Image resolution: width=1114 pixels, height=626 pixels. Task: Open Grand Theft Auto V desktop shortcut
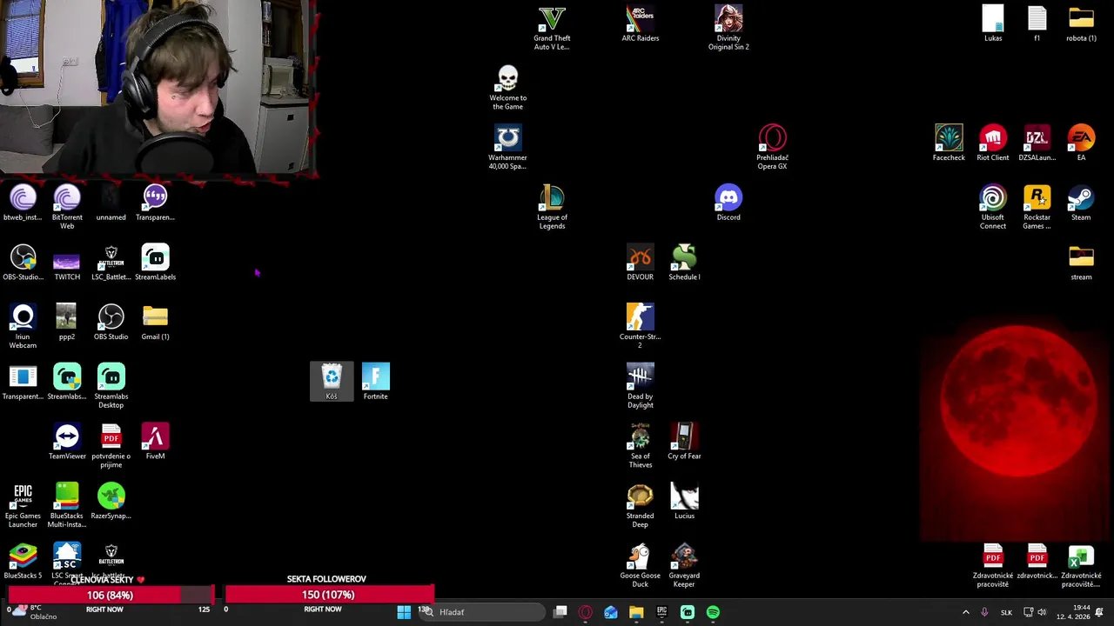552,28
